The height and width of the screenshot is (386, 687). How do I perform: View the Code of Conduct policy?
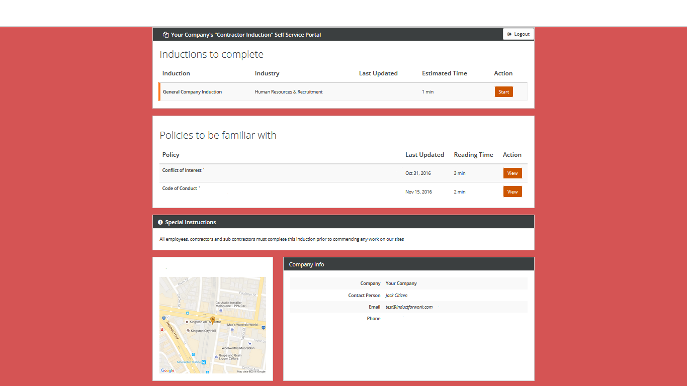click(x=512, y=191)
